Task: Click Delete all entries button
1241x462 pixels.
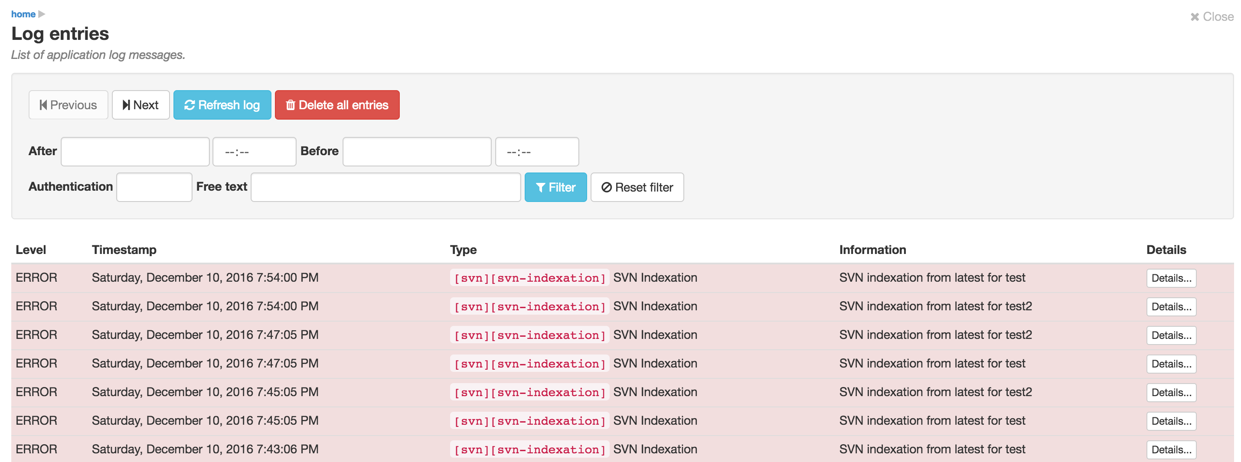Action: tap(337, 105)
